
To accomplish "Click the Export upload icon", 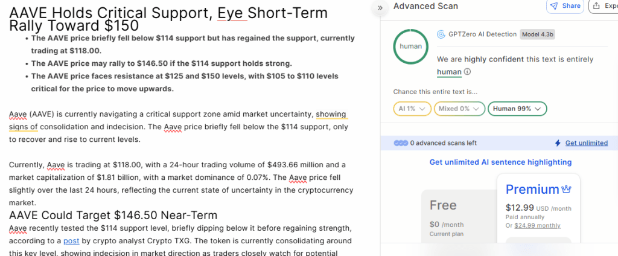I will point(597,6).
